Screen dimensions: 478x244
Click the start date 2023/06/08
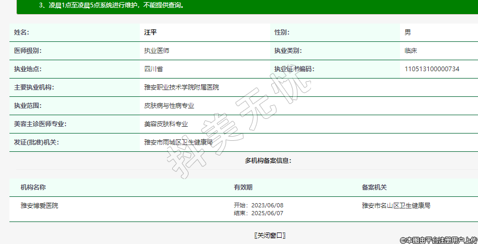tap(266, 205)
